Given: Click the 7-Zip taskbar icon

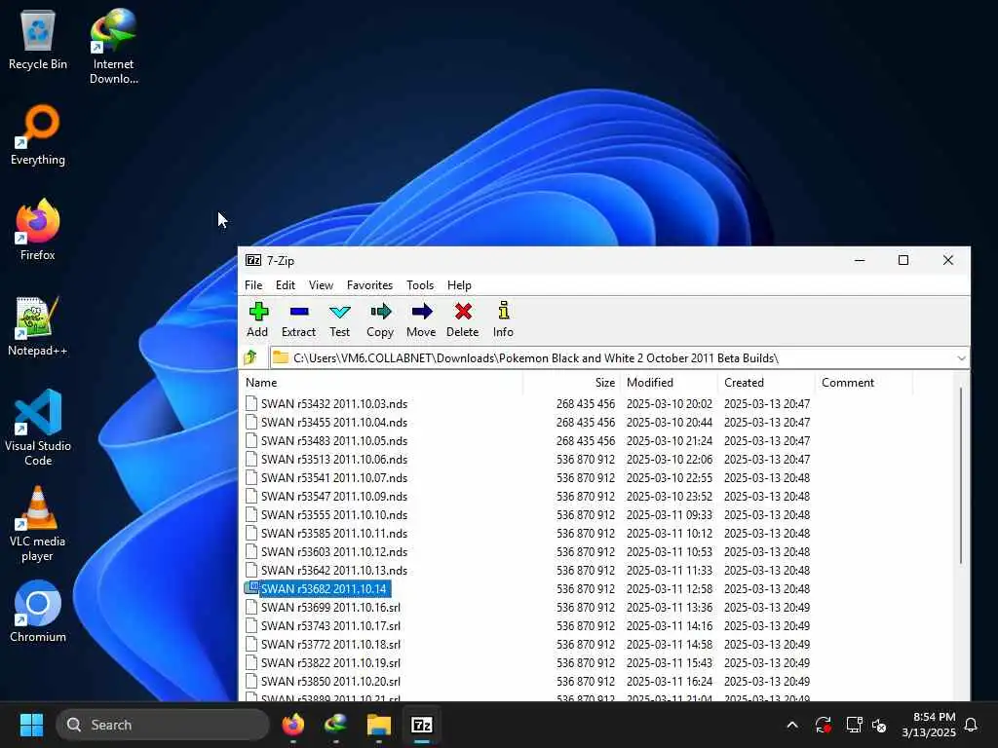Looking at the screenshot, I should click(x=421, y=725).
